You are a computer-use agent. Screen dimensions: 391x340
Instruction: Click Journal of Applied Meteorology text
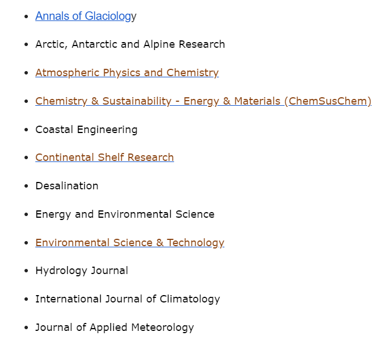(114, 327)
